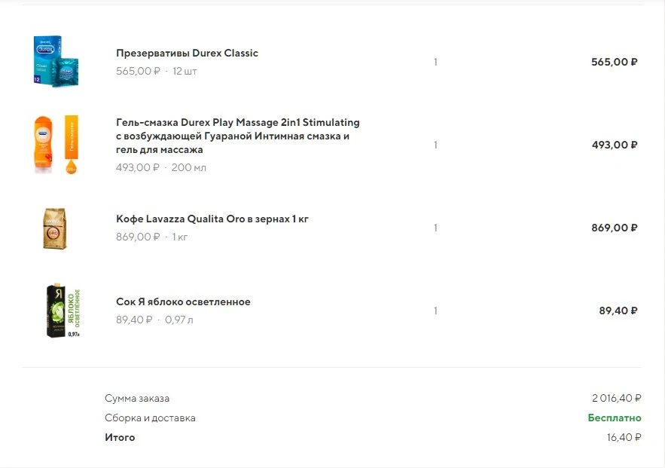Select the 869,00 ₽ total for Lavazza coffee
The height and width of the screenshot is (468, 665).
614,228
